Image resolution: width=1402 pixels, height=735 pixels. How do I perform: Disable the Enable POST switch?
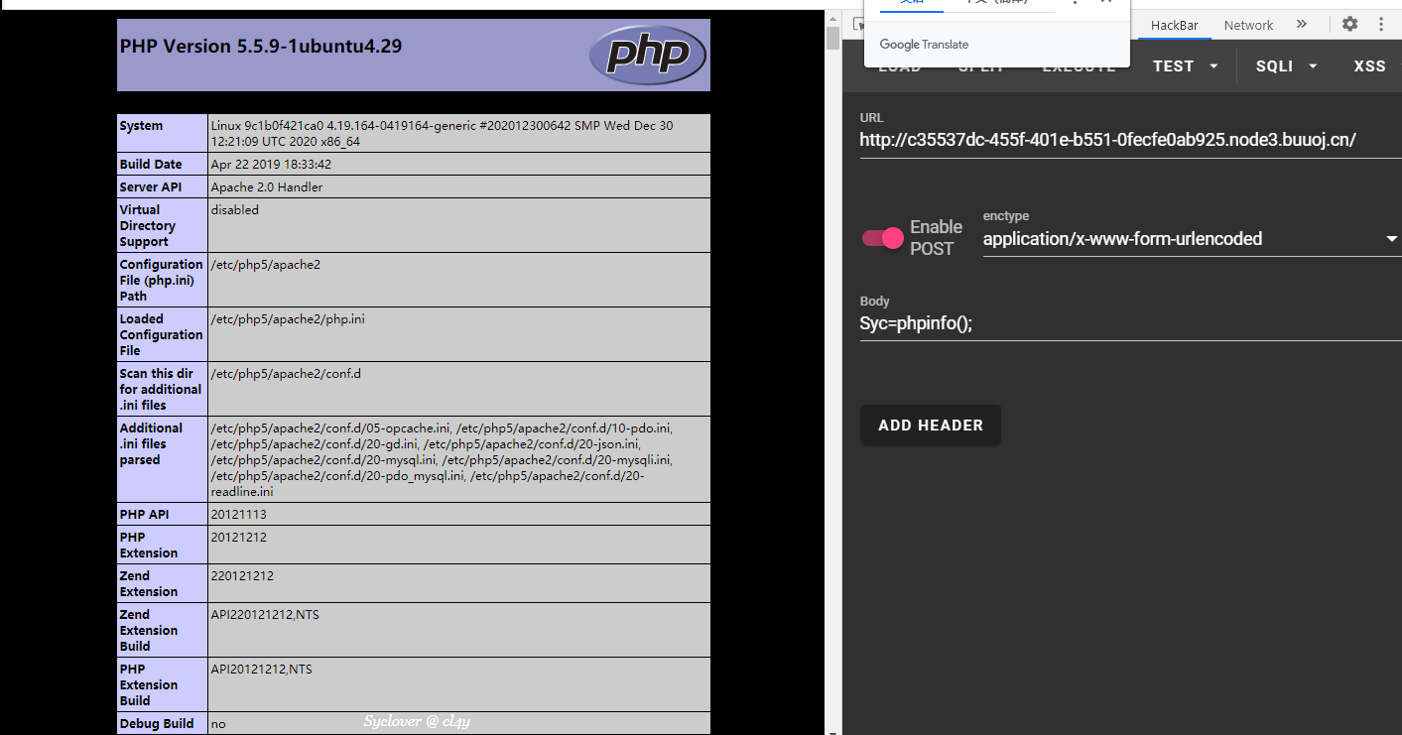click(x=883, y=238)
